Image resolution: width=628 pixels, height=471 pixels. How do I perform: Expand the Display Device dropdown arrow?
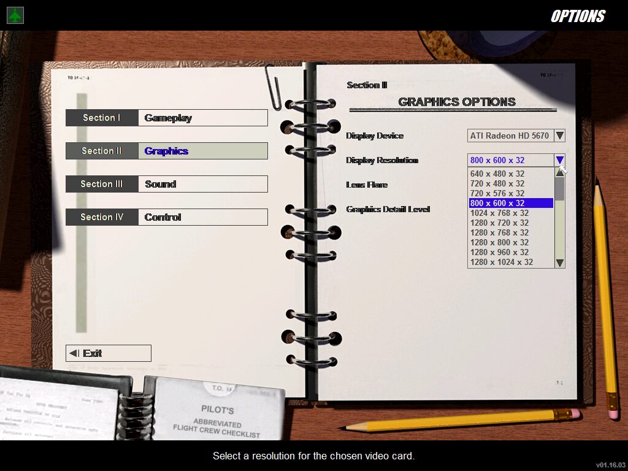click(x=559, y=136)
